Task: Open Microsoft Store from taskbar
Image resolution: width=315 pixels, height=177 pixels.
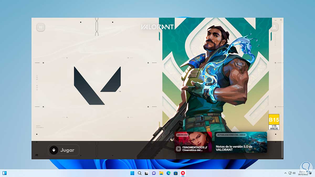Action: (x=176, y=173)
